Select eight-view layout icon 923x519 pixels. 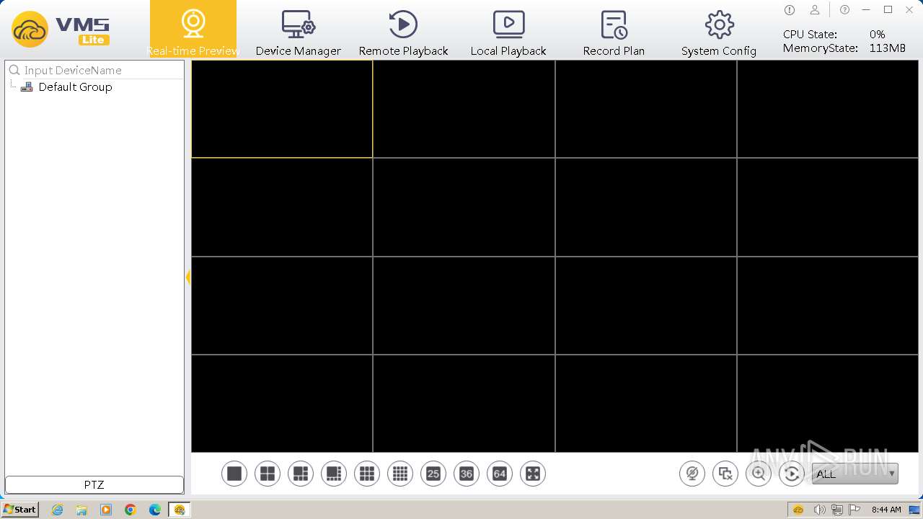pos(334,474)
